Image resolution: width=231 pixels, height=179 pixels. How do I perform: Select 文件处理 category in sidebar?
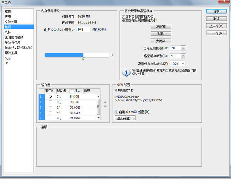point(19,22)
